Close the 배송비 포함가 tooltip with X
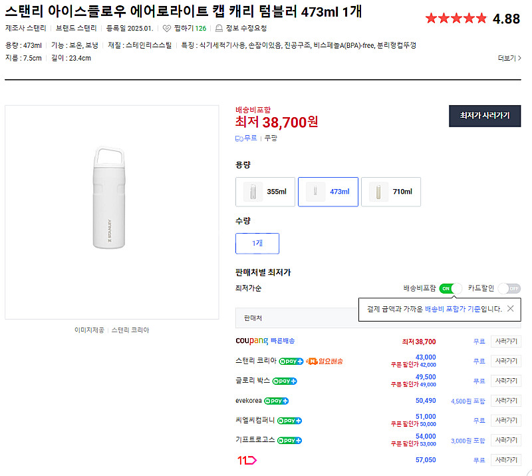The image size is (532, 476). (510, 308)
